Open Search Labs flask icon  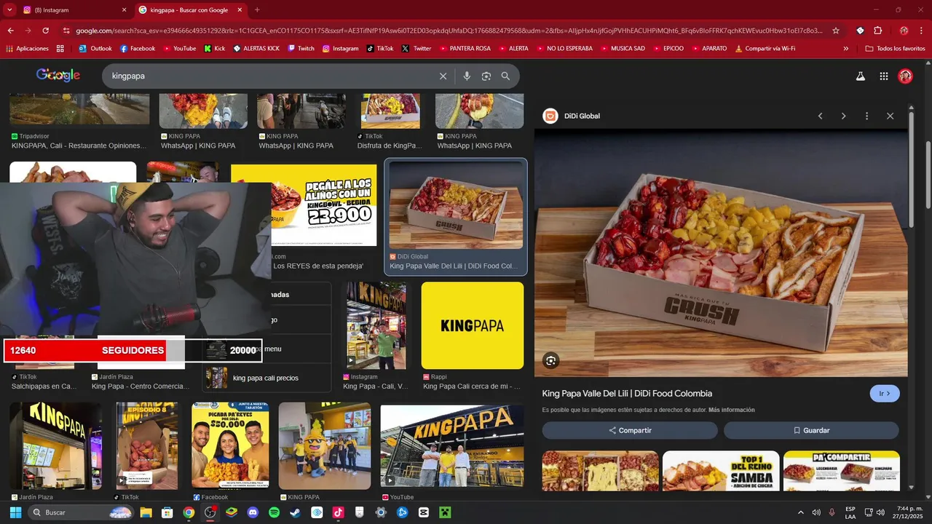point(860,76)
